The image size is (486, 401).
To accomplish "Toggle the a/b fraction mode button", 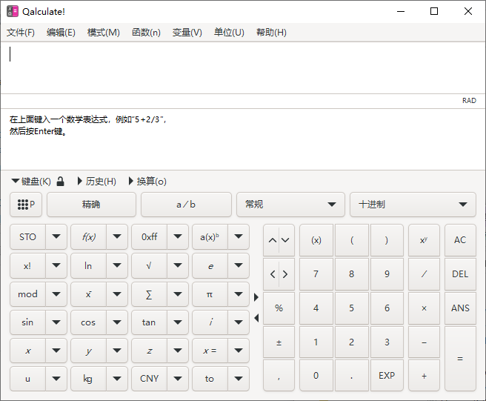I will [186, 205].
